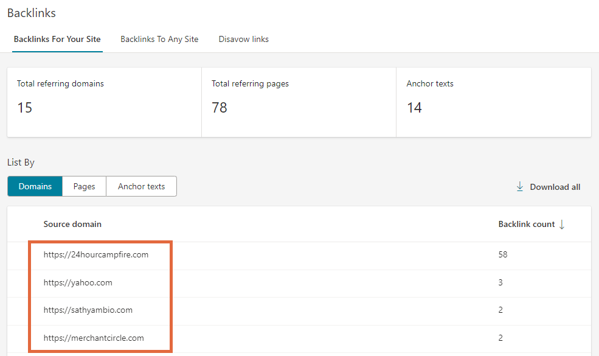Click the Backlink count sort arrow
Viewport: 599px width, 356px height.
pos(562,225)
